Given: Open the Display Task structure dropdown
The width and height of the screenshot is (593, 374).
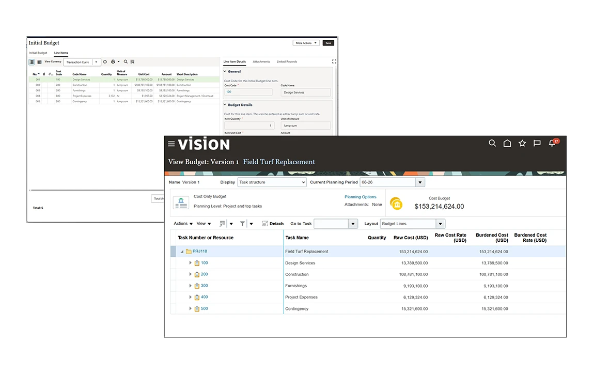Looking at the screenshot, I should point(272,182).
